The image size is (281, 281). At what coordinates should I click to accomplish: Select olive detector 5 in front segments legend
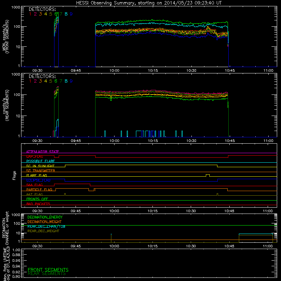[51, 14]
